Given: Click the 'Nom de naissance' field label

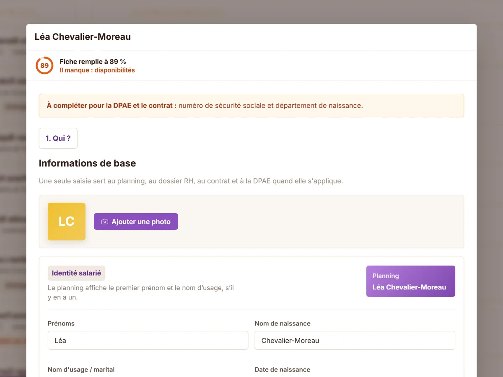Looking at the screenshot, I should point(283,323).
